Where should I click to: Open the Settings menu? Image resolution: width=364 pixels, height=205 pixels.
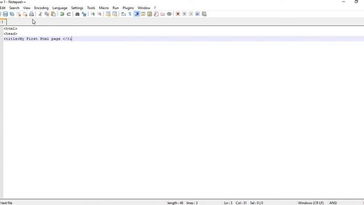tap(77, 8)
